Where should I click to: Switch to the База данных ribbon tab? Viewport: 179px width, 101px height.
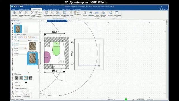tap(77, 9)
